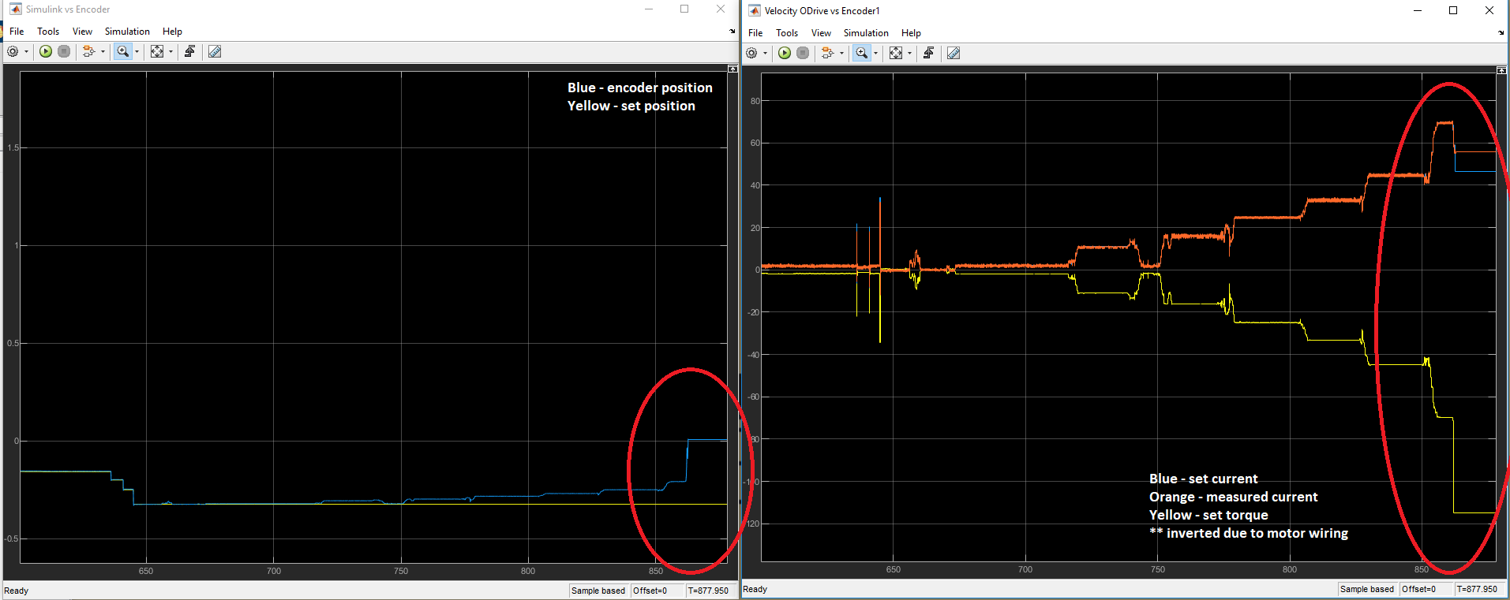The image size is (1510, 600).
Task: Open Cursor Measurements ruler in Velocity ODrive window
Action: (954, 53)
